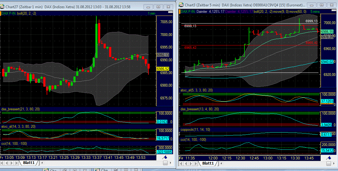Screen dimensions: 338x171
Task: Click 'DAX P-IN.' label in Chart27
Action: pos(9,13)
